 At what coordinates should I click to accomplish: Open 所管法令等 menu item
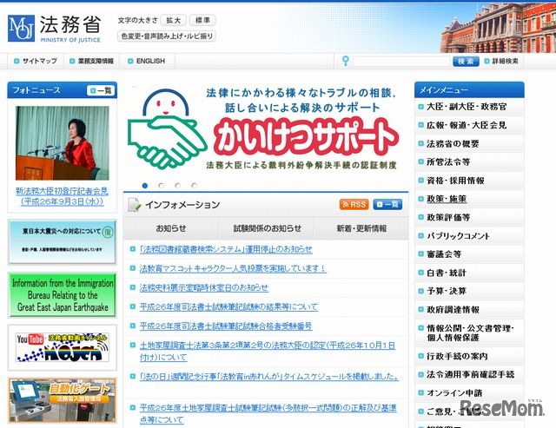tap(469, 162)
